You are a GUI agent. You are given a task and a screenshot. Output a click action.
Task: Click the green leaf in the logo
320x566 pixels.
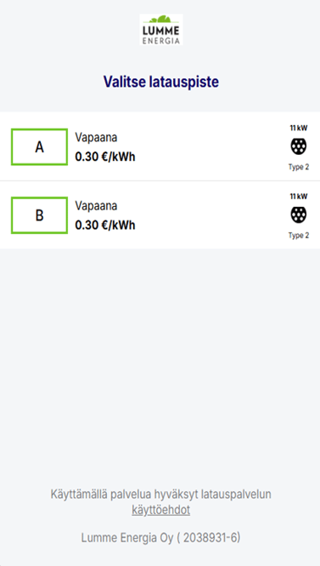tap(160, 19)
